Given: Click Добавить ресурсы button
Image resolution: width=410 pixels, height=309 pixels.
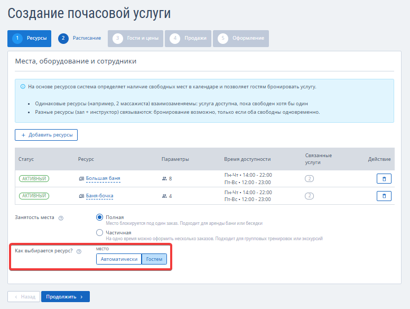Looking at the screenshot, I should (x=46, y=135).
